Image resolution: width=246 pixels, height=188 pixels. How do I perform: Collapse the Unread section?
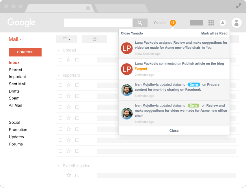coord(59,50)
